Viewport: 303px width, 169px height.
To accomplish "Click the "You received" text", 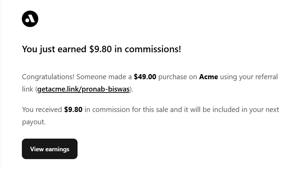I will [42, 110].
